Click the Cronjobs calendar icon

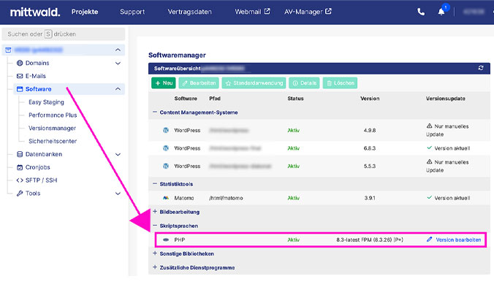tap(20, 167)
